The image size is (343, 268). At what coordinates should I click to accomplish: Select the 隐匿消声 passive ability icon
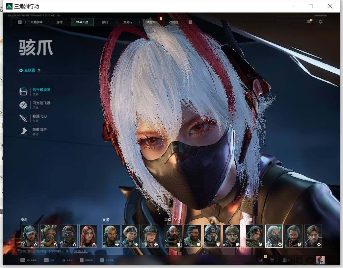pyautogui.click(x=23, y=132)
